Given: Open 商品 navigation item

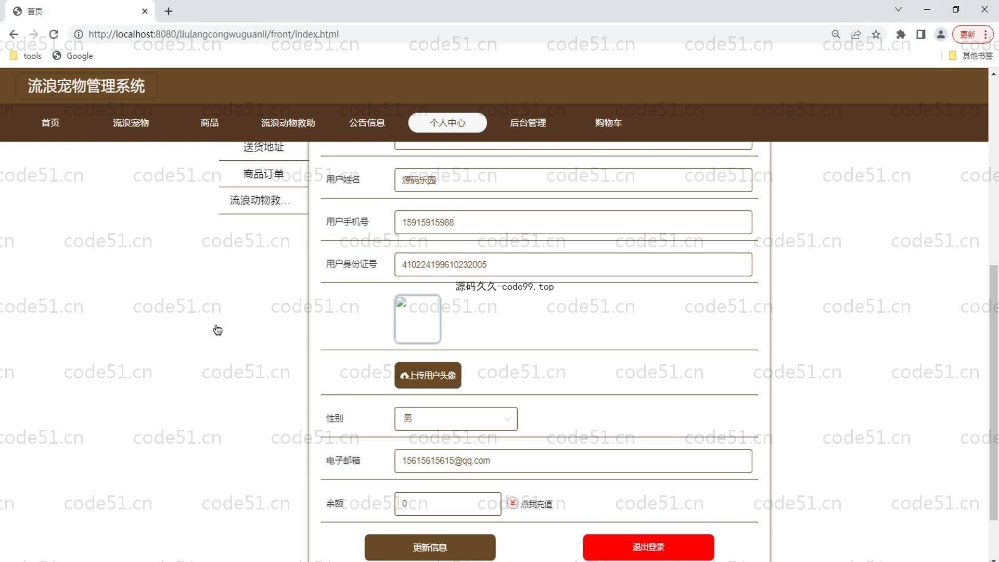Looking at the screenshot, I should [210, 123].
